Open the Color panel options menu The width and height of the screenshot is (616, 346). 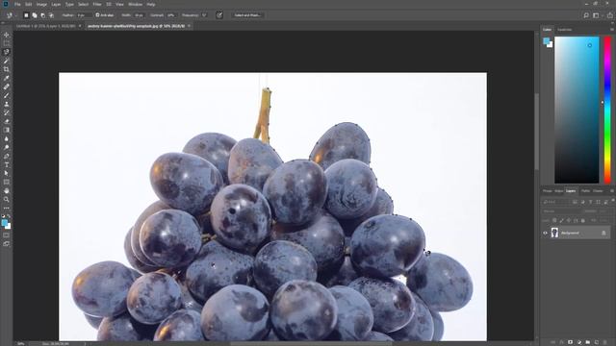[612, 30]
